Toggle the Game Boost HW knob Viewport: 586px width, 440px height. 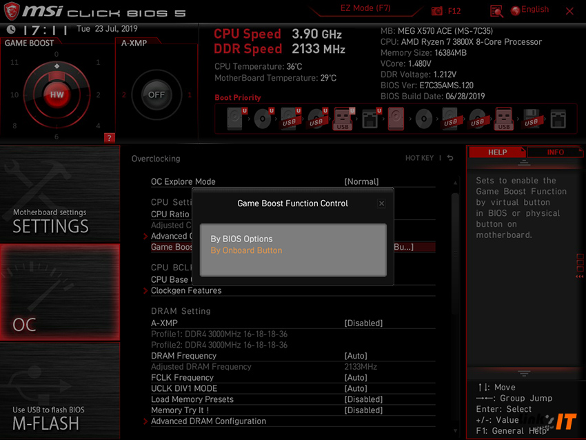point(57,94)
